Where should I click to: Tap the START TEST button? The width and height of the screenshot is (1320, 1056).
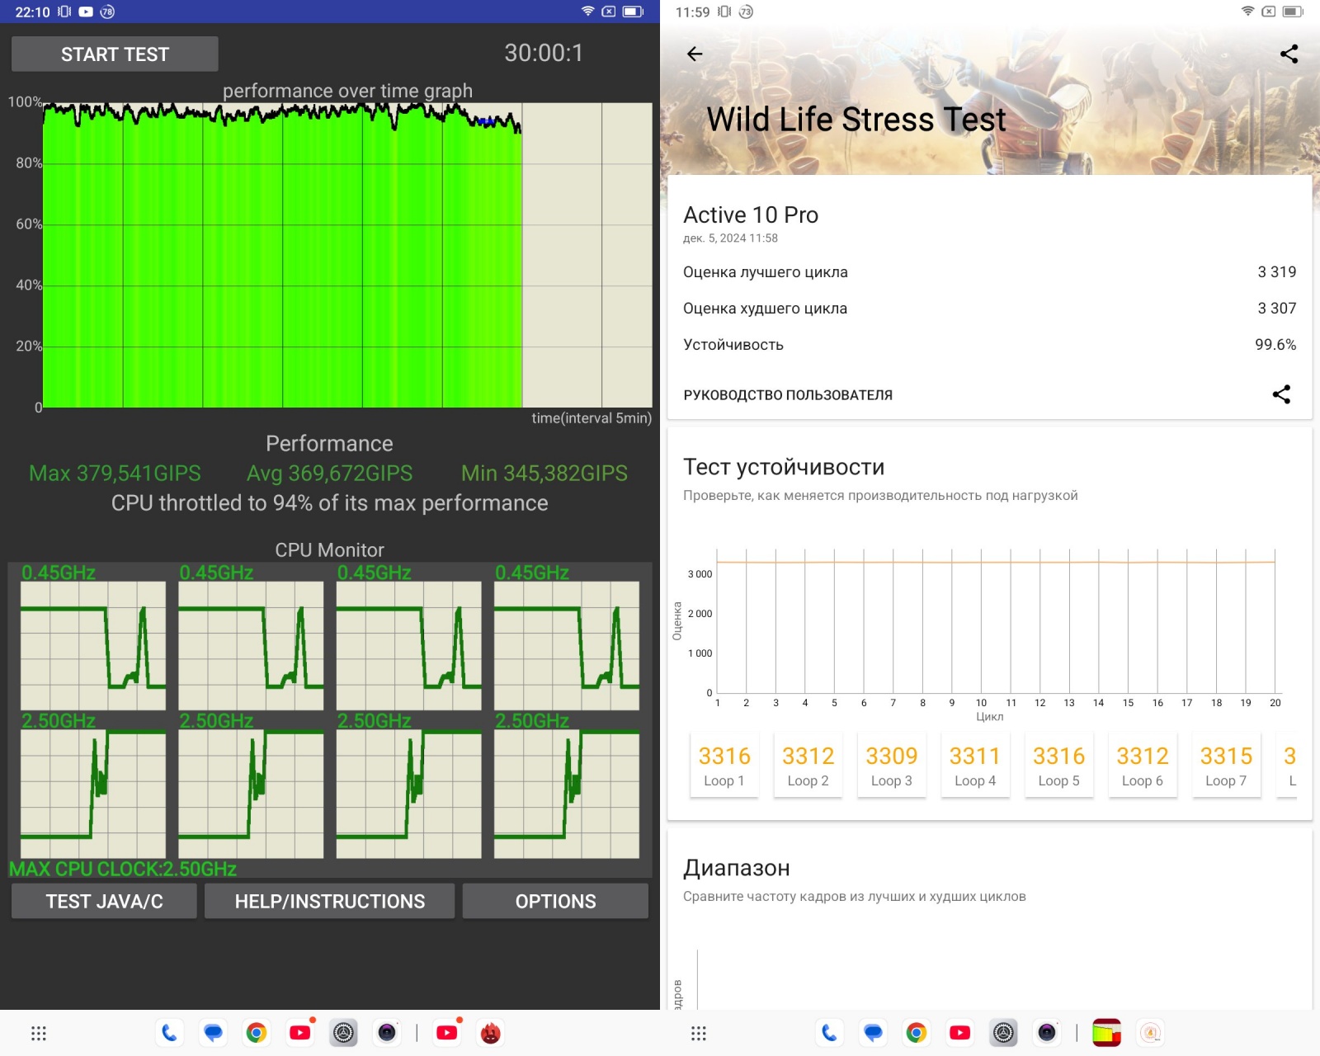click(x=115, y=54)
